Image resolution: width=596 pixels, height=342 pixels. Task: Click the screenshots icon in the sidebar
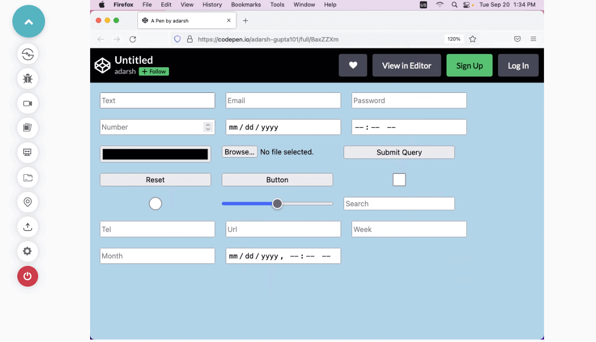27,128
